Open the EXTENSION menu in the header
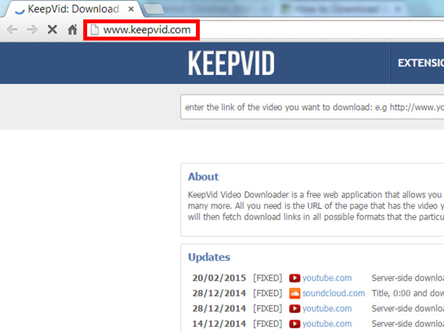The image size is (444, 333). (421, 63)
